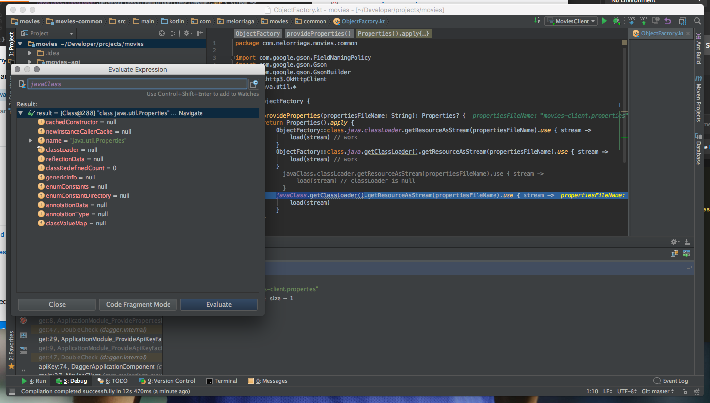This screenshot has width=710, height=403.
Task: Expand the .idea folder in project tree
Action: [30, 53]
